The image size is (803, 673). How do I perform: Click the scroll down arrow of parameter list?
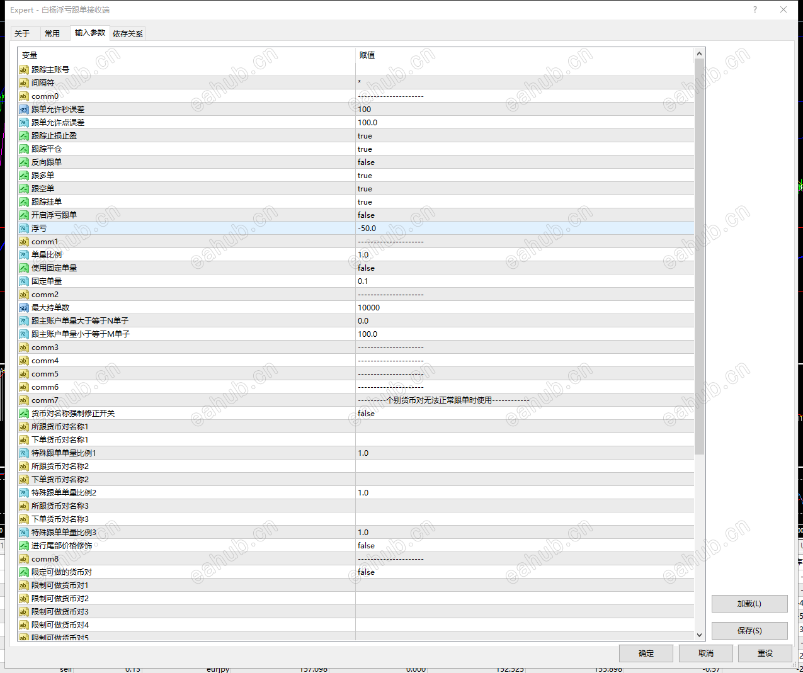click(699, 635)
